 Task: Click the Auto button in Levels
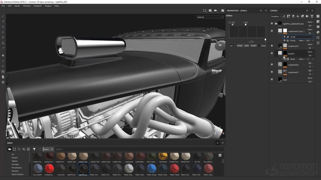[x=246, y=45]
